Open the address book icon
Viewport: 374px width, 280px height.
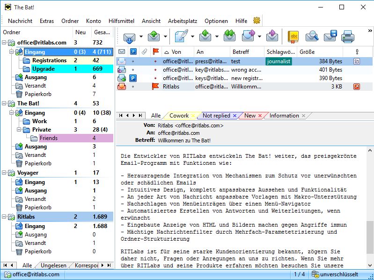pyautogui.click(x=293, y=36)
